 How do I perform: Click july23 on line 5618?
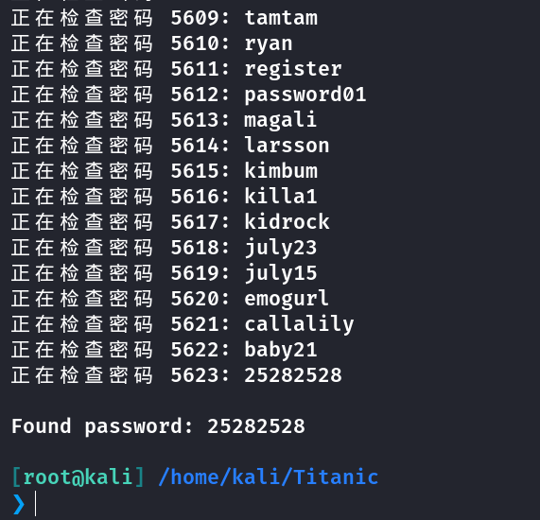click(281, 249)
